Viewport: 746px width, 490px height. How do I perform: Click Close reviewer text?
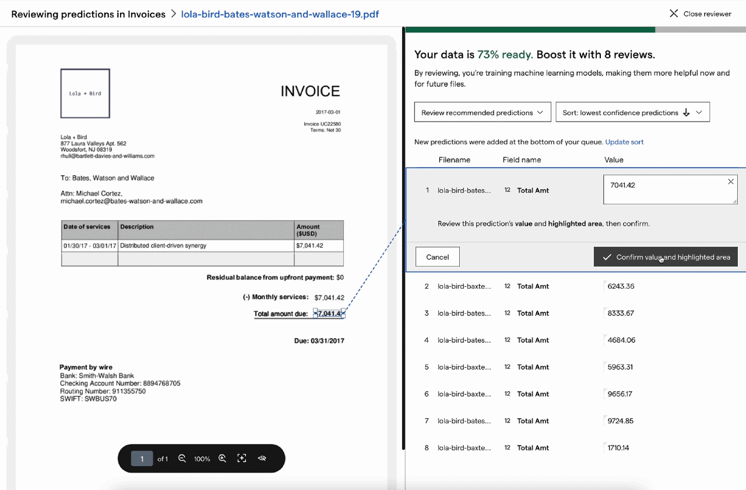tap(707, 14)
